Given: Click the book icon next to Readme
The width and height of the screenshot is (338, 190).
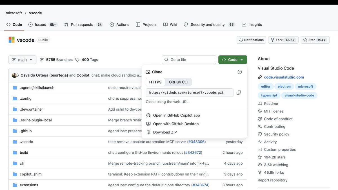Looking at the screenshot, I should coord(260,104).
